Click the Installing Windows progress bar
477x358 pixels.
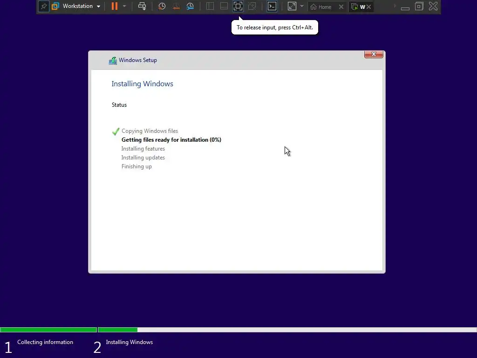(287, 330)
